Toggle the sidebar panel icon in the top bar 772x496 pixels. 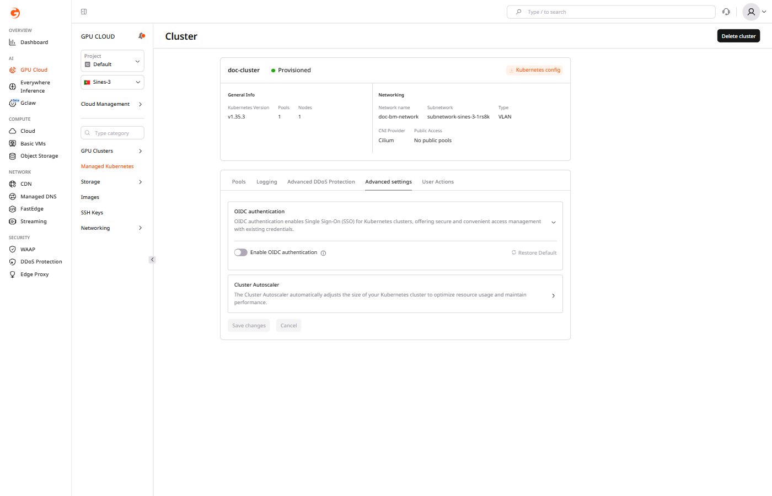[x=84, y=12]
